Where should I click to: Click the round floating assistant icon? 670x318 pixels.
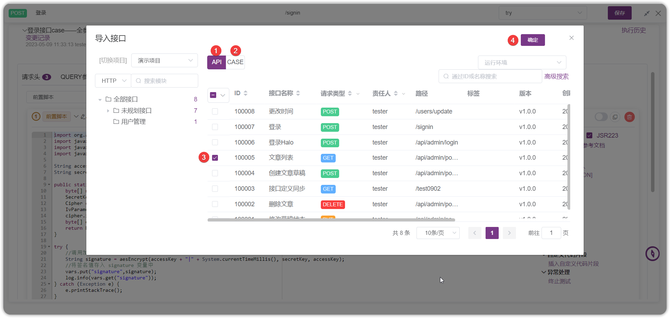point(652,254)
